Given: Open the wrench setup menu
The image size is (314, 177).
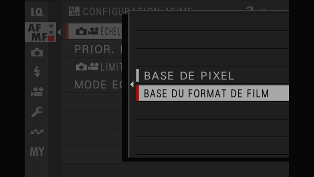Looking at the screenshot, I should point(37,112).
